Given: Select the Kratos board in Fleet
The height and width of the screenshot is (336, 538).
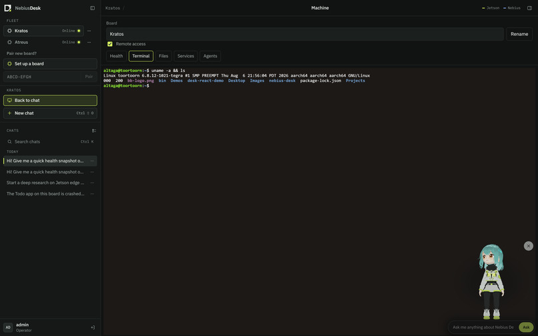Looking at the screenshot, I should pyautogui.click(x=43, y=31).
